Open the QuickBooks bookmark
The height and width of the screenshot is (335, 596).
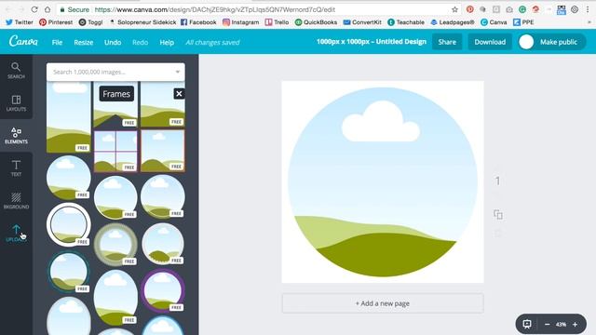point(316,22)
